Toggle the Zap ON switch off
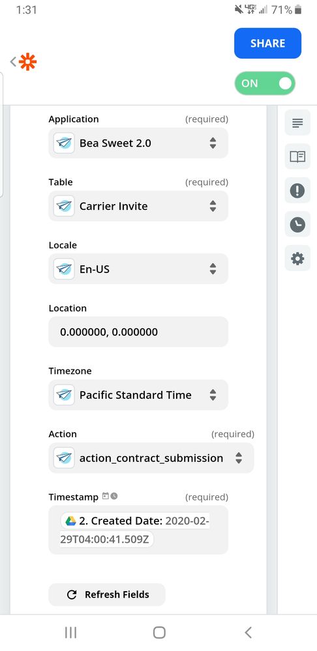 tap(265, 83)
